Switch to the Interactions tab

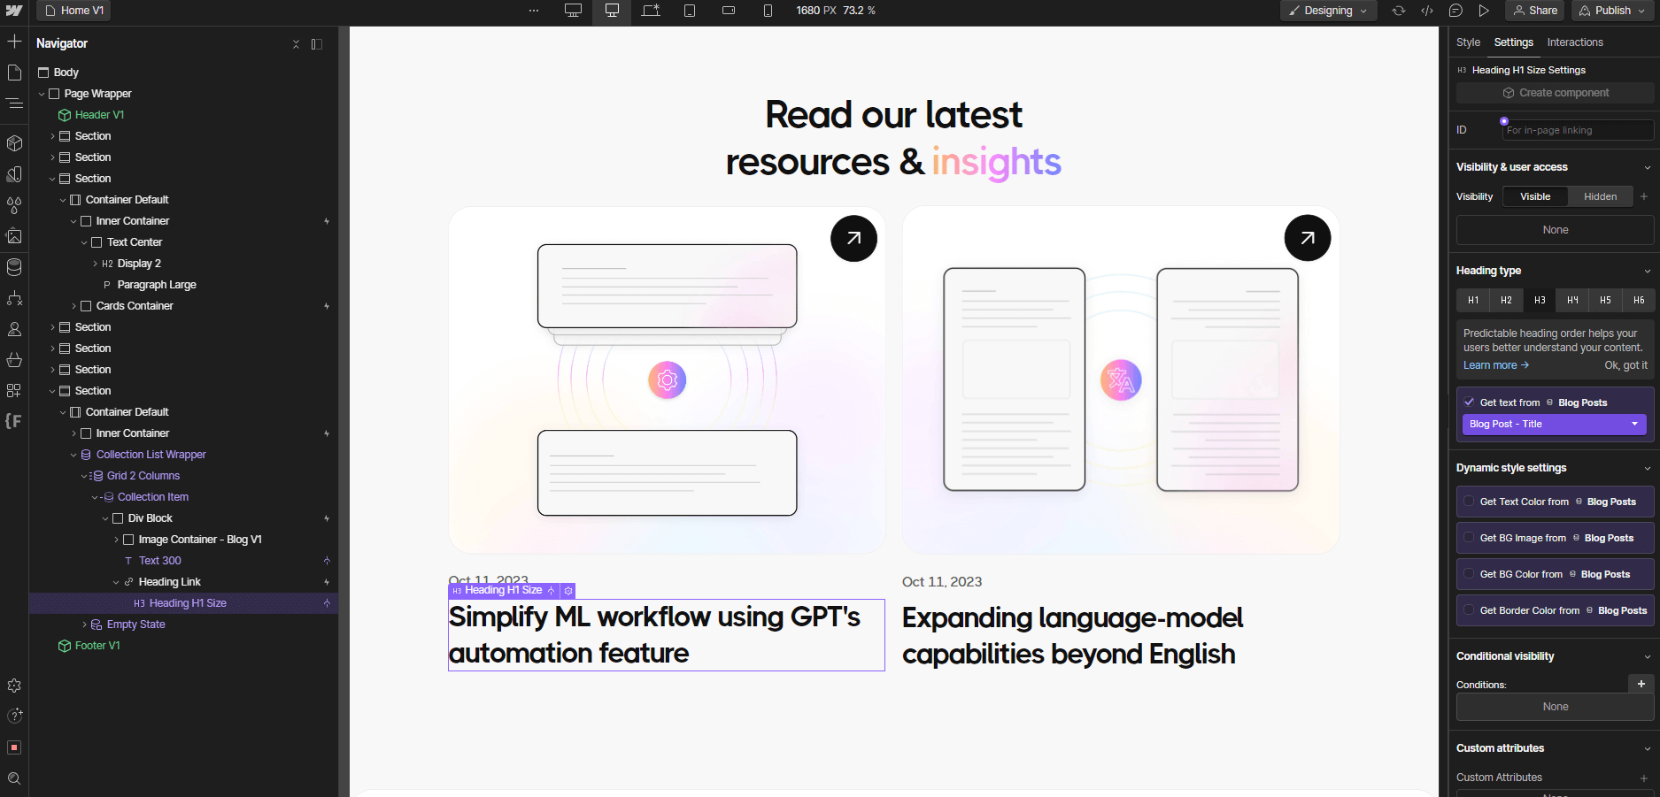1574,42
